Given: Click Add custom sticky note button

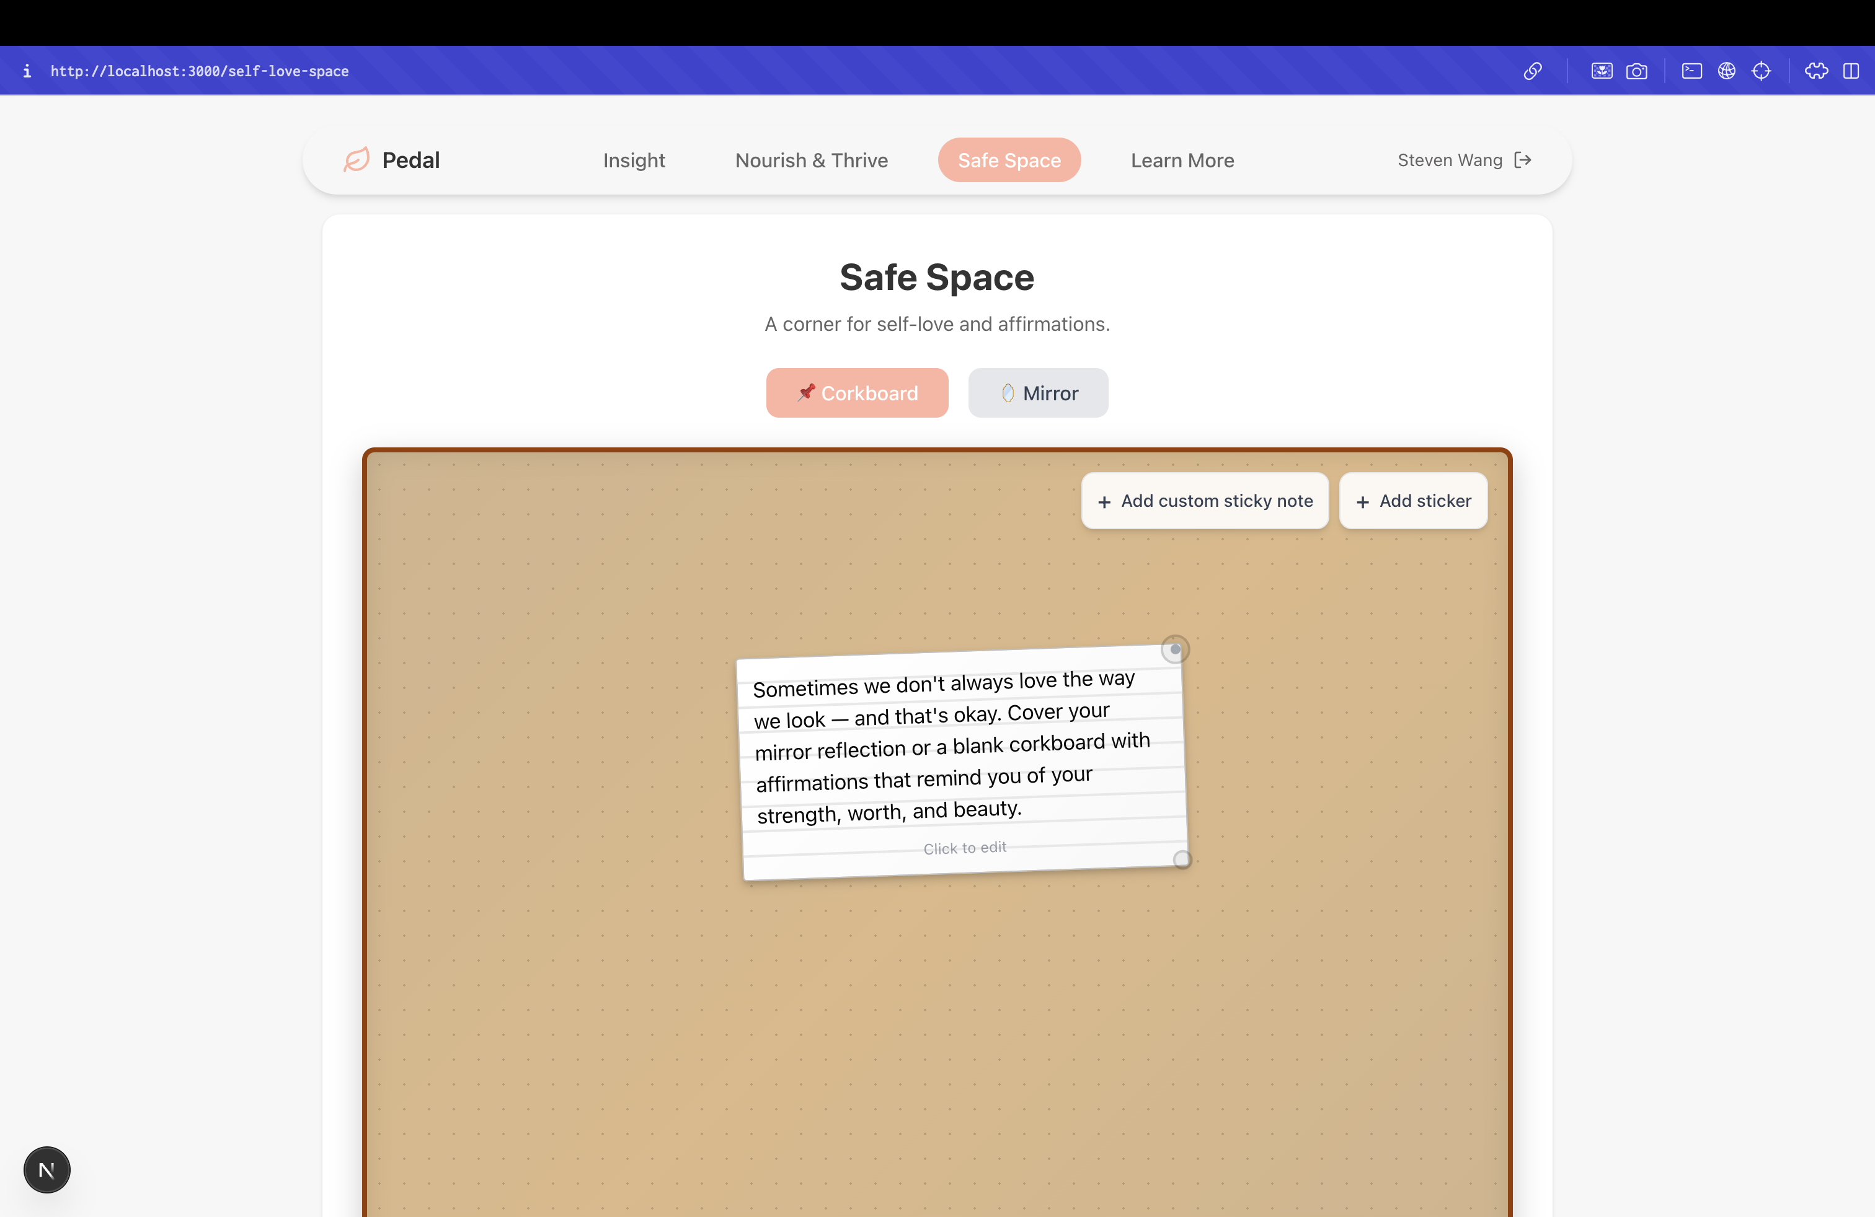Looking at the screenshot, I should pyautogui.click(x=1205, y=501).
